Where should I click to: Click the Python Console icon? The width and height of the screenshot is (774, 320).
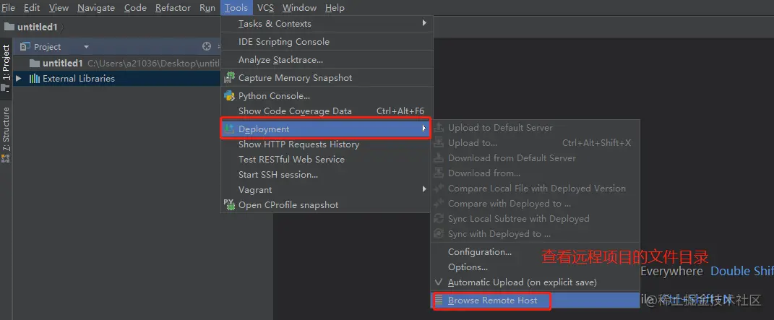(229, 95)
